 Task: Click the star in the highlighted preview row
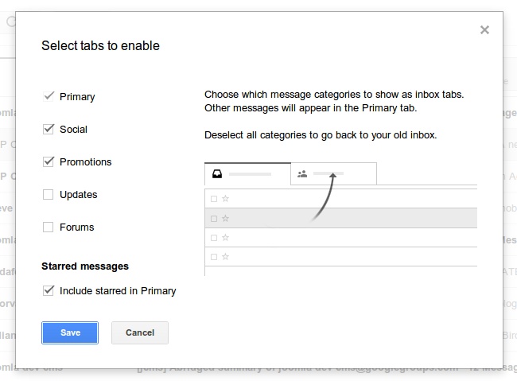tap(225, 218)
